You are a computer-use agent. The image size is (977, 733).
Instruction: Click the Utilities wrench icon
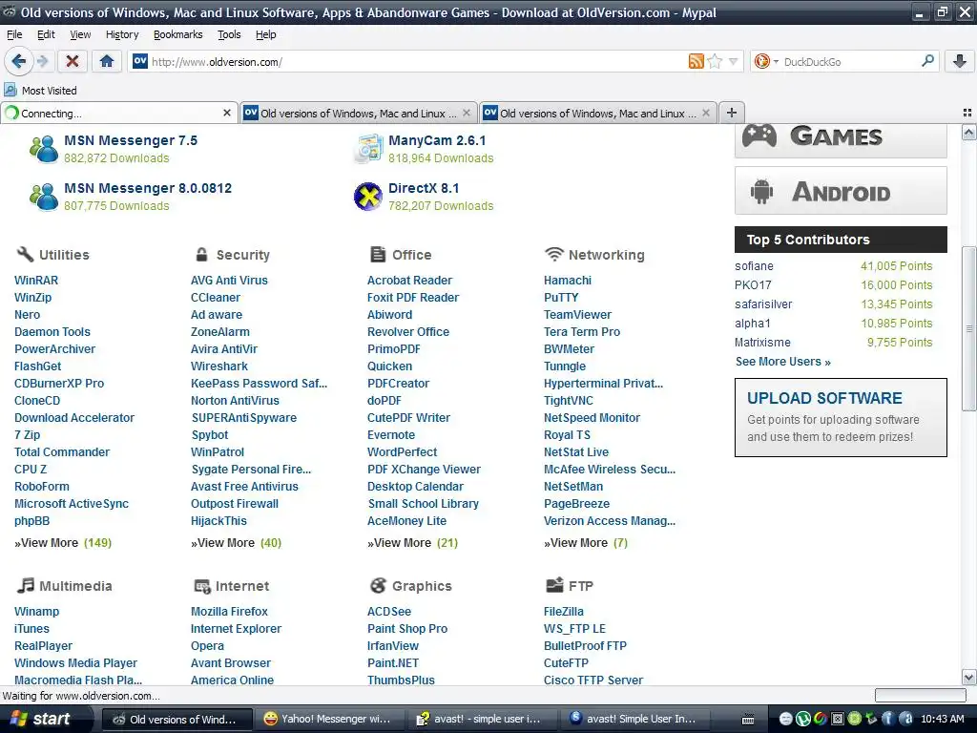pyautogui.click(x=25, y=254)
